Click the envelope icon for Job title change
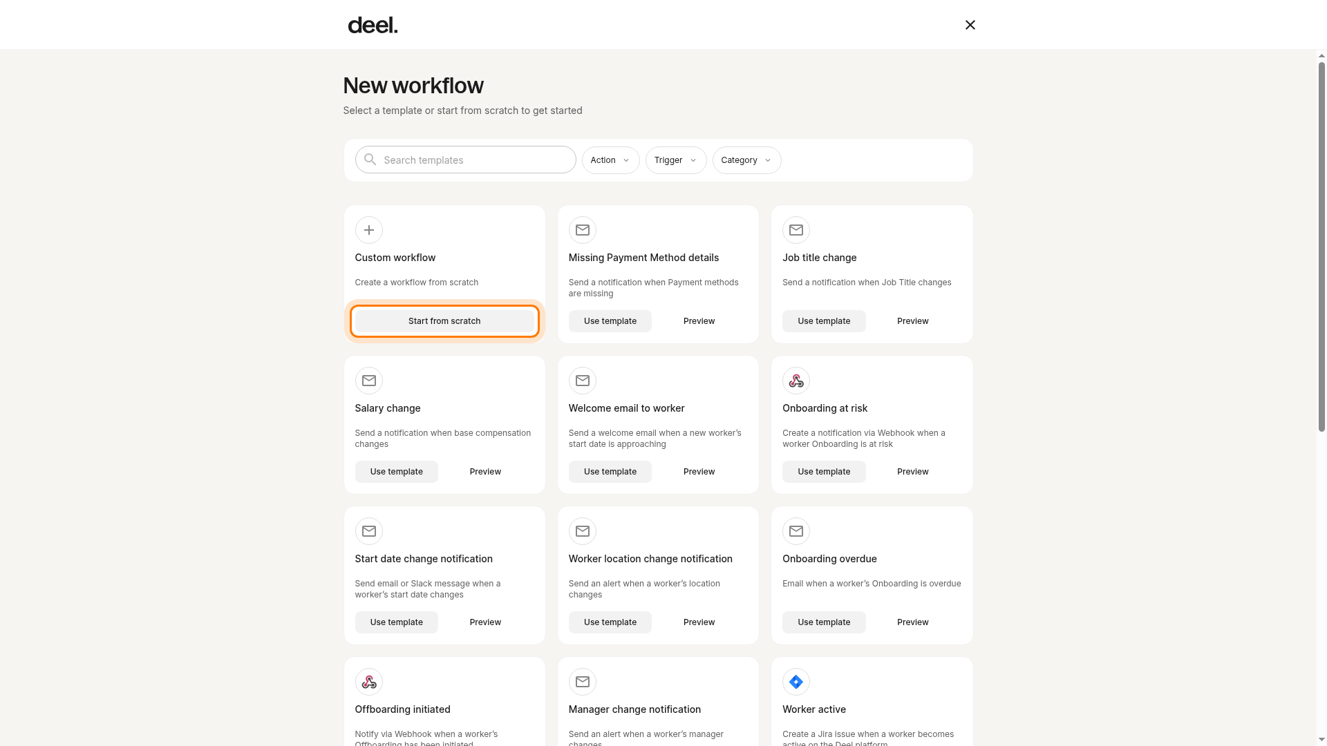Screen dimensions: 1327x746 click(x=796, y=230)
